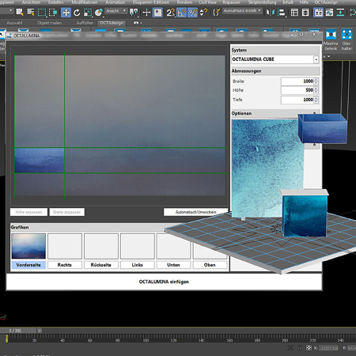The image size is (356, 356).
Task: Click the Align tool icon
Action: (x=282, y=13)
